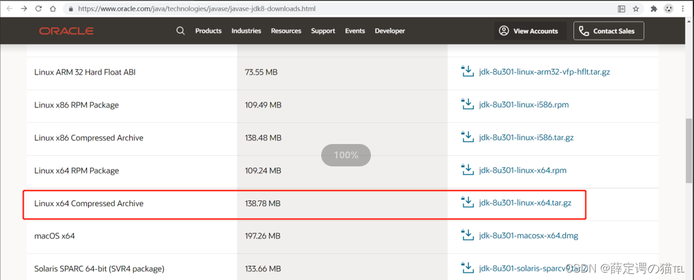Screen dimensions: 694x280
Task: Select the 'macOS x64' text
Action: [x=55, y=236]
